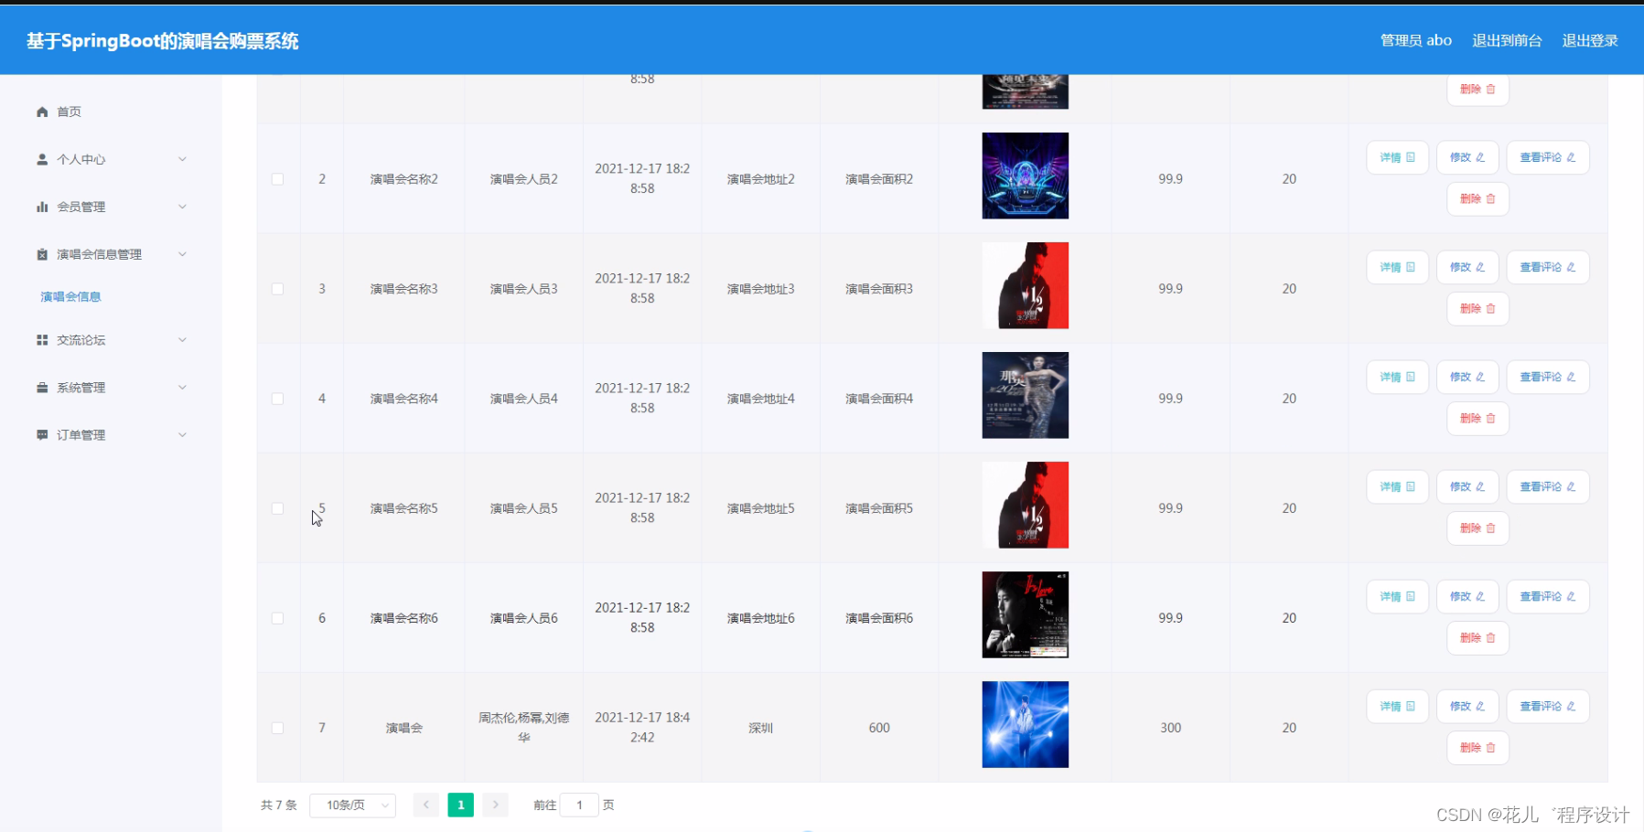This screenshot has height=832, width=1644.
Task: Click the 演唱会 poster thumbnail in row 7
Action: click(x=1025, y=723)
